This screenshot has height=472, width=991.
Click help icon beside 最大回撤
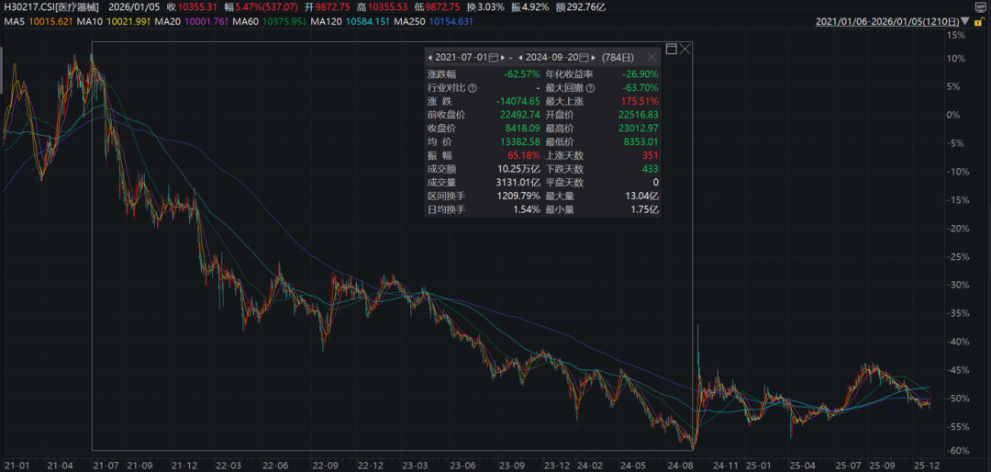pyautogui.click(x=590, y=88)
